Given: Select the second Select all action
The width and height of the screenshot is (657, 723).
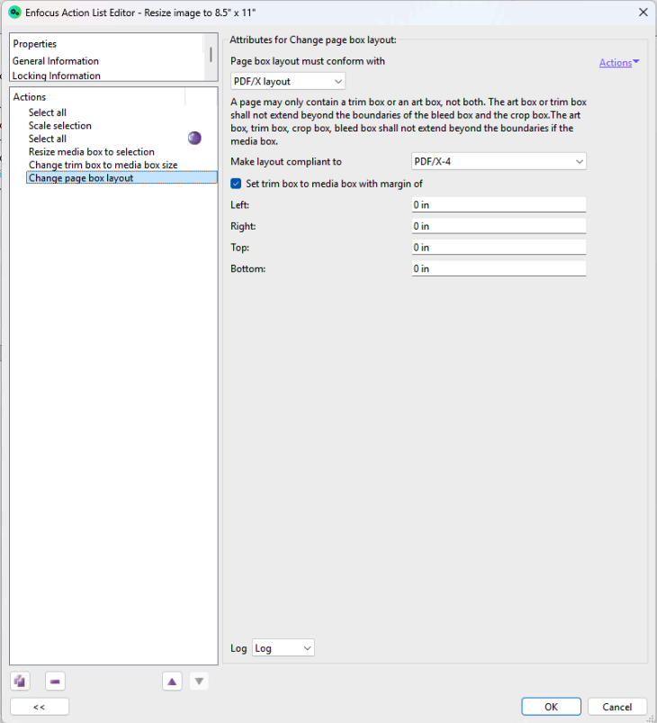Looking at the screenshot, I should point(48,139).
